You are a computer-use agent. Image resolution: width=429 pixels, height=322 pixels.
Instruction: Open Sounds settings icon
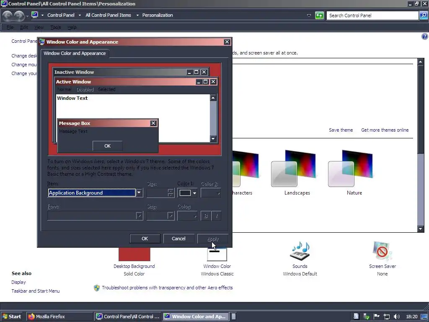[300, 251]
